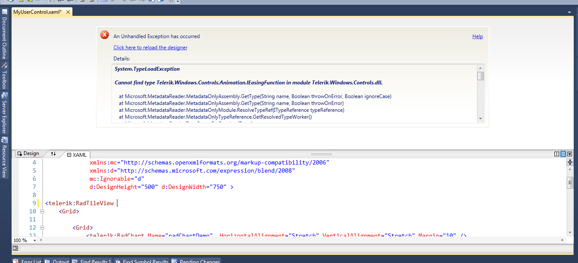Click the Details box scrollbar thumb
This screenshot has height=263, width=578.
click(480, 76)
